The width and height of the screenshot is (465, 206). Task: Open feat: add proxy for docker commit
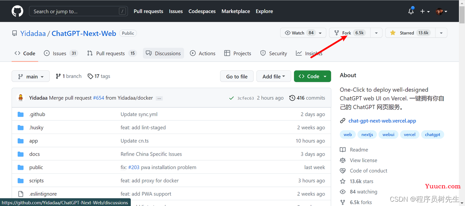(150, 181)
